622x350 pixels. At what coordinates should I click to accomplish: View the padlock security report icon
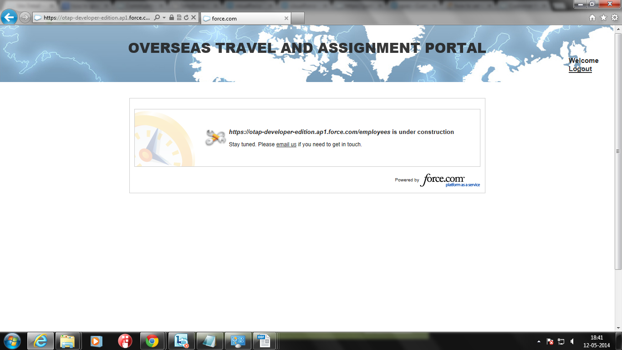tap(171, 18)
